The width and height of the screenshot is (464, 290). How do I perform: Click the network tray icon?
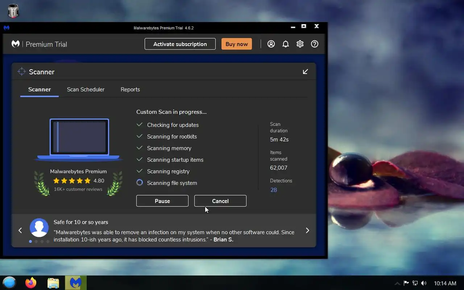click(x=415, y=283)
